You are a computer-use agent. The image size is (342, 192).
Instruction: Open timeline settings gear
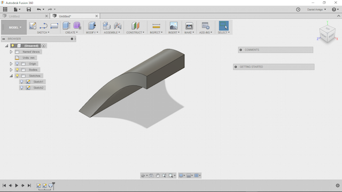[338, 186]
